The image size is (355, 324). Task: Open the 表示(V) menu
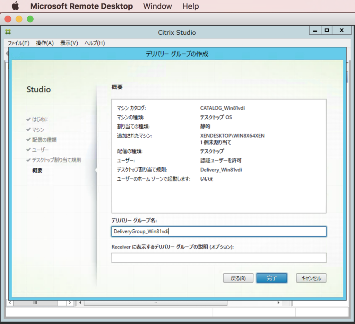pyautogui.click(x=69, y=43)
